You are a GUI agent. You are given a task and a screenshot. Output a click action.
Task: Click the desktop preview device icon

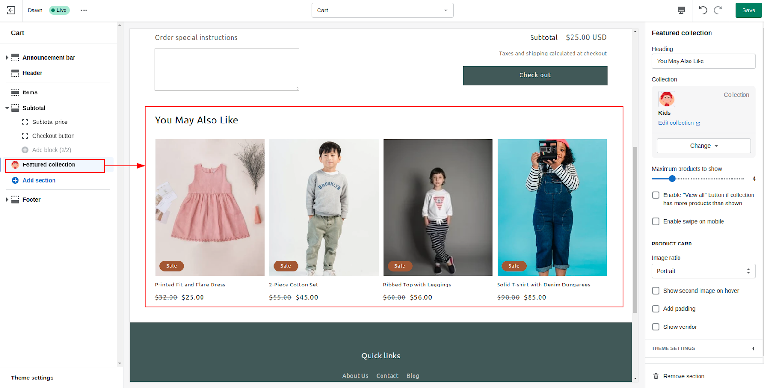click(x=681, y=10)
